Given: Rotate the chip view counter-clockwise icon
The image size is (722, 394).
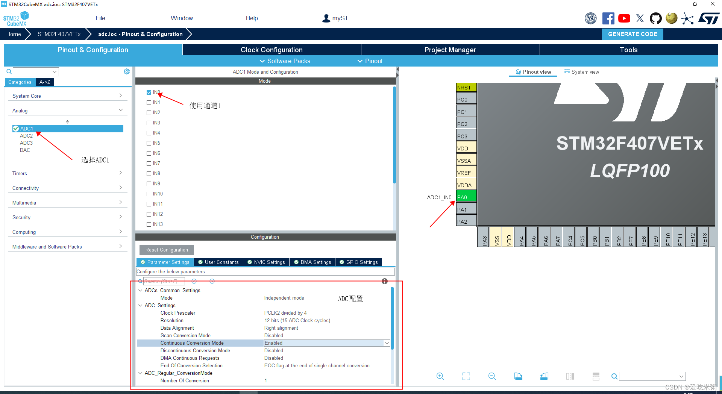Looking at the screenshot, I should 544,376.
